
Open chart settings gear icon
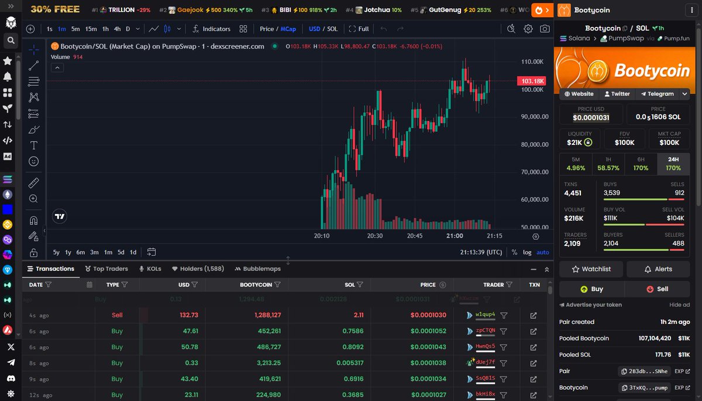pos(528,29)
